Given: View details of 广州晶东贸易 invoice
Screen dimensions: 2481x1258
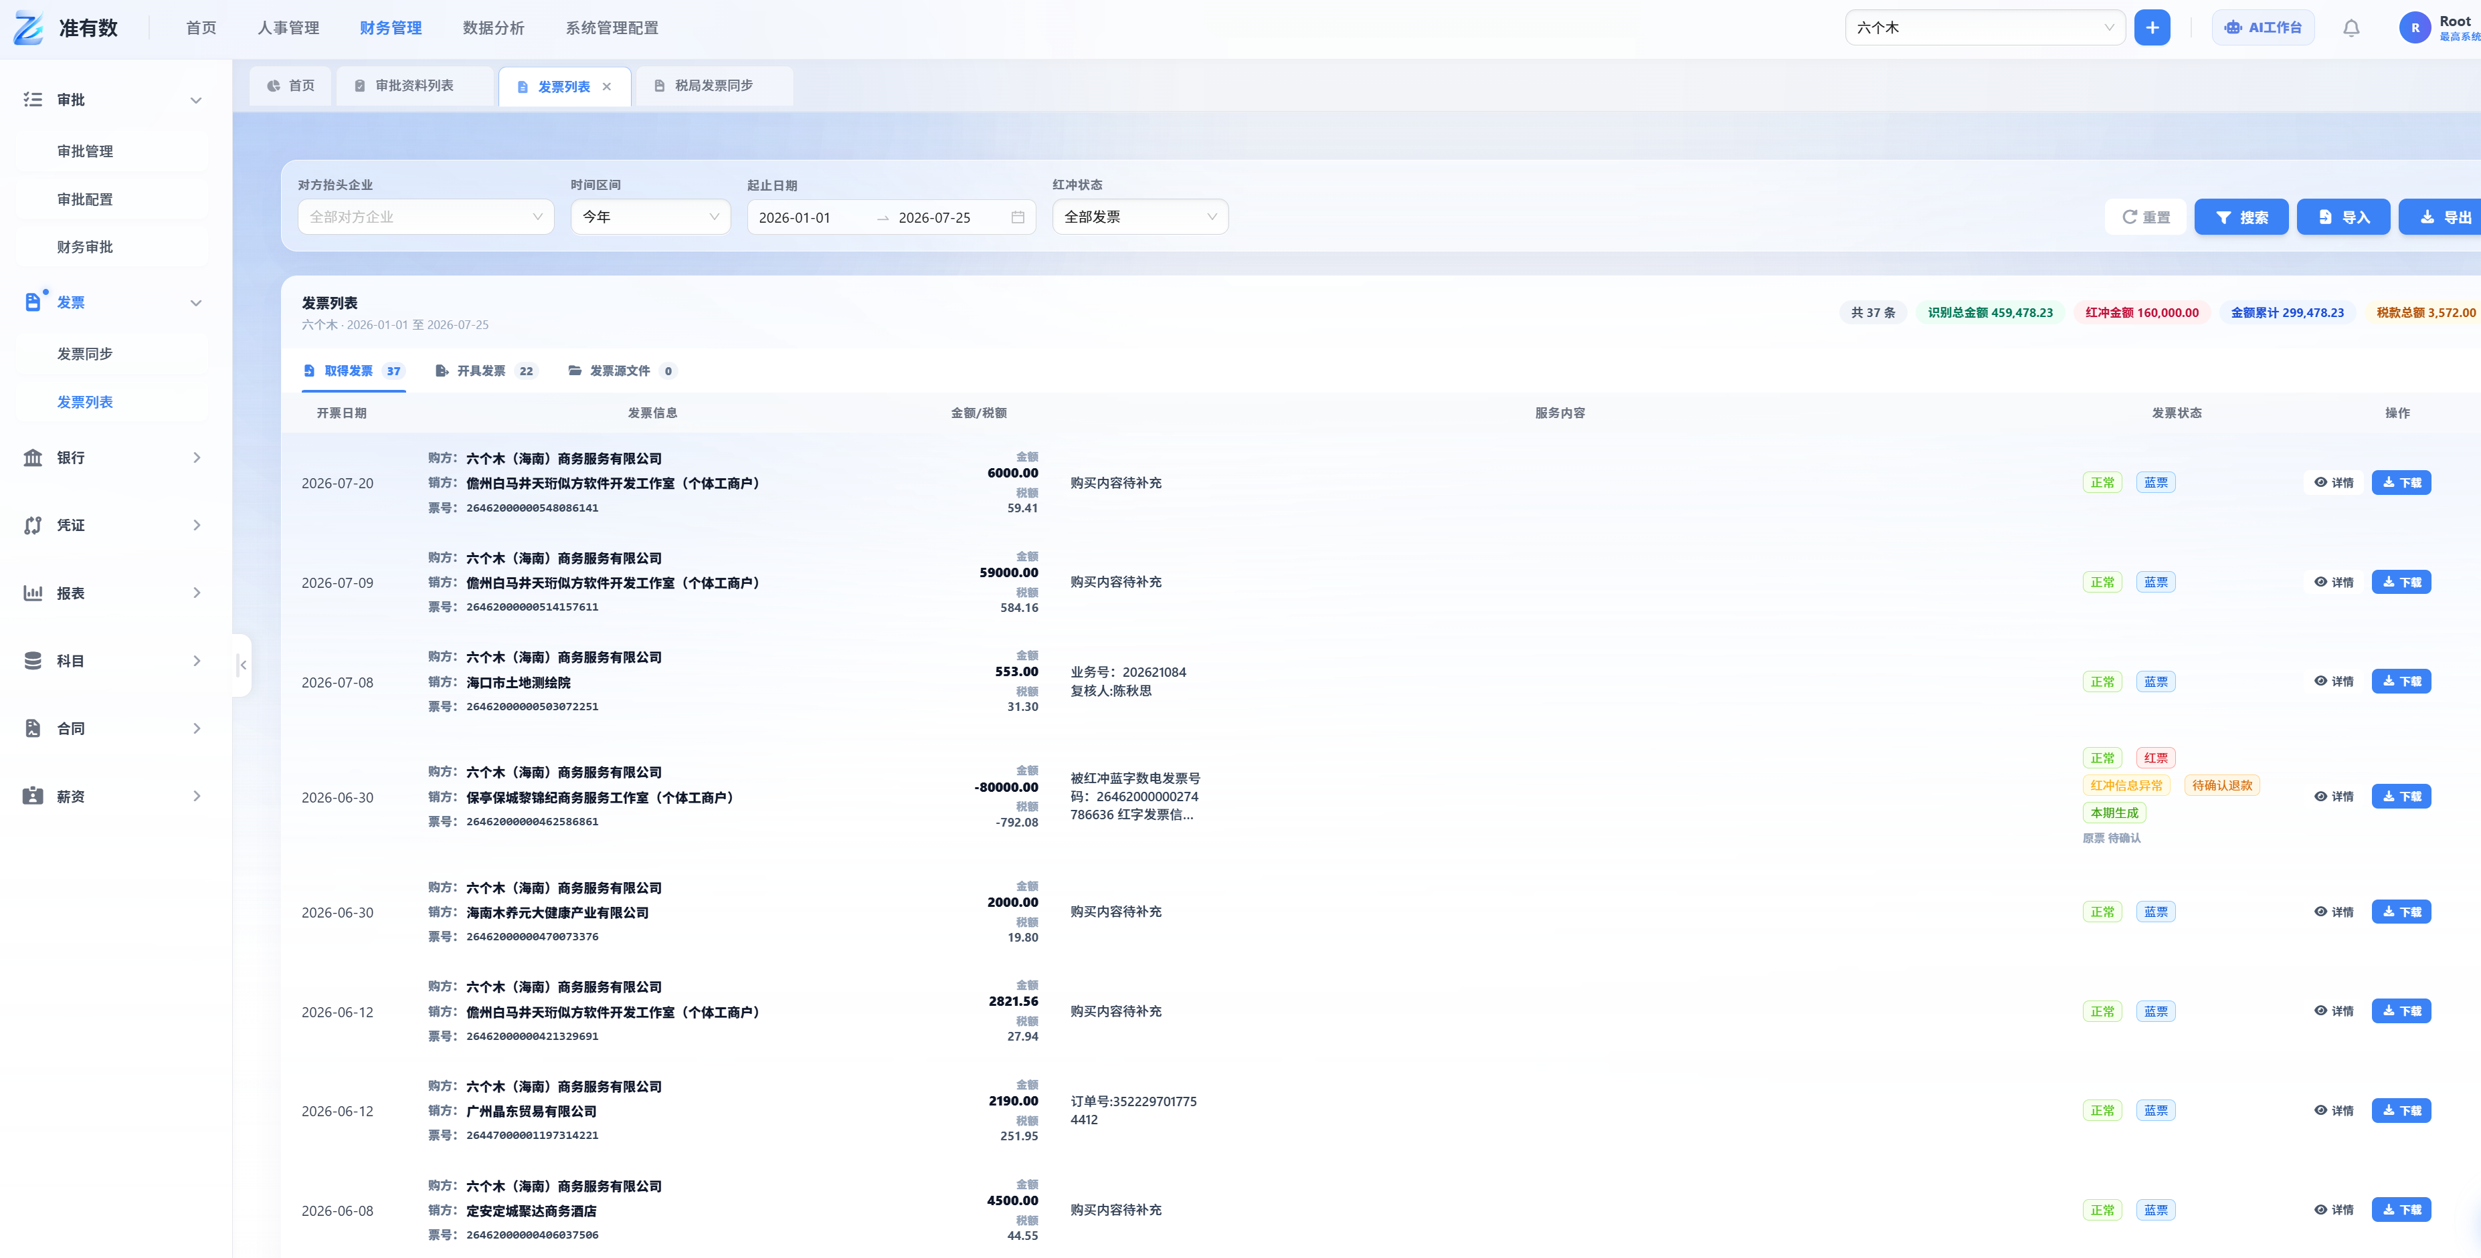Looking at the screenshot, I should click(2334, 1111).
